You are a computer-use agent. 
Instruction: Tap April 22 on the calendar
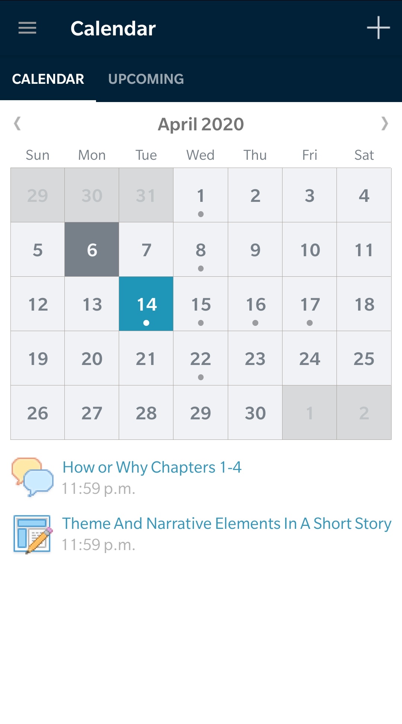201,358
